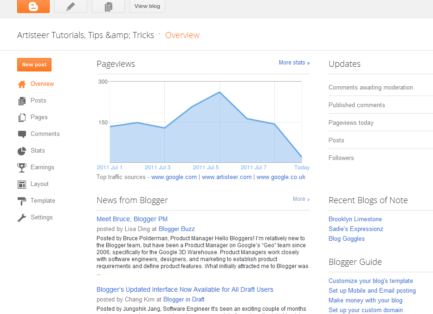The height and width of the screenshot is (314, 433).
Task: Open www.google.co.uk traffic source link
Action: pos(281,177)
